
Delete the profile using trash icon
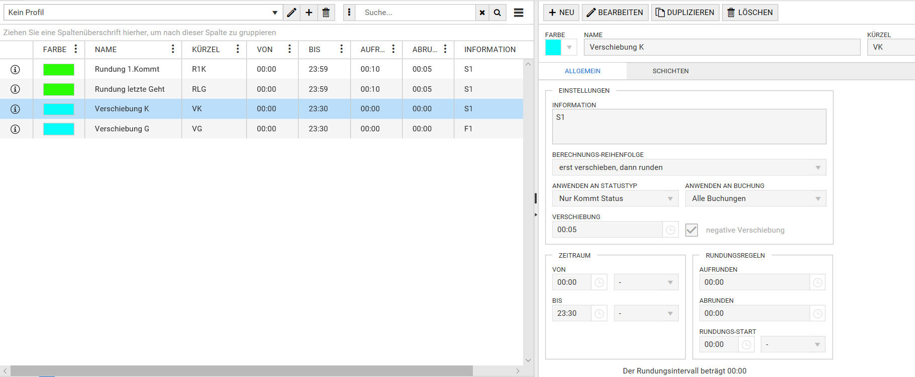pos(326,13)
